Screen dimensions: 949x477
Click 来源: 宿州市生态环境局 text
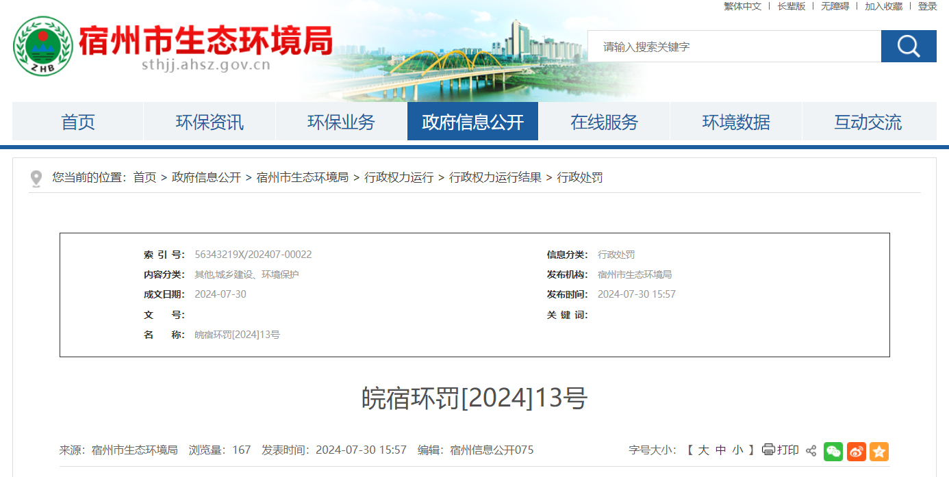point(118,450)
